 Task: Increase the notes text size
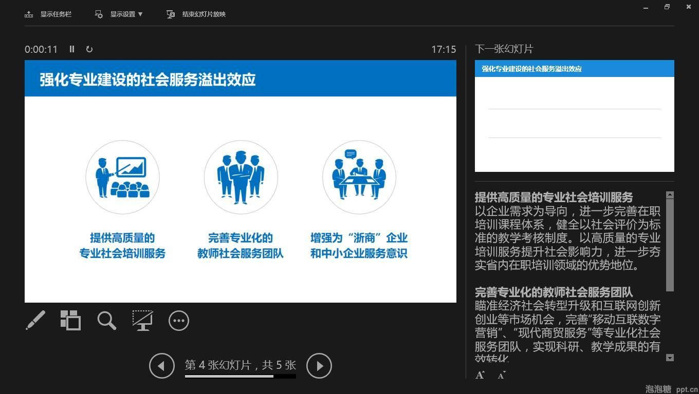pyautogui.click(x=480, y=375)
